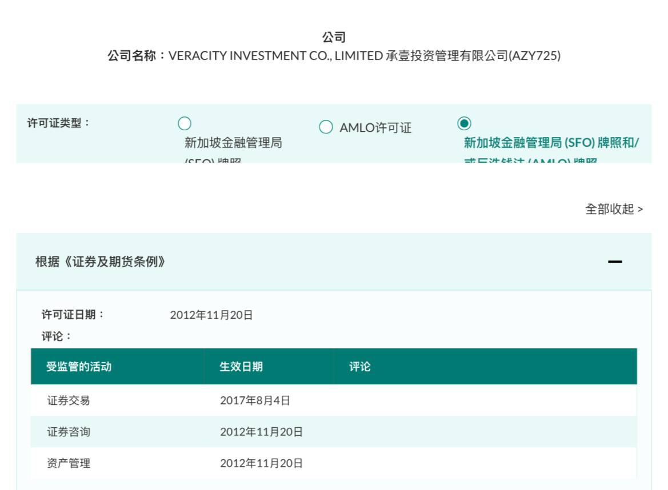
Task: Select the AMLO许可证 radio option
Action: pos(326,127)
